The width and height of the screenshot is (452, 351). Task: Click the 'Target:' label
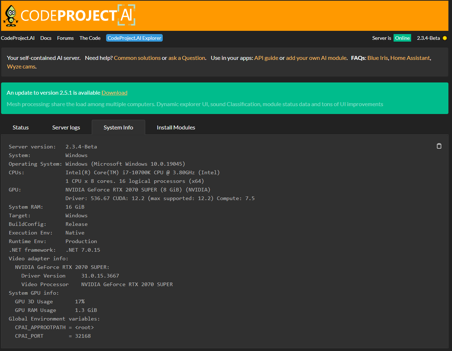click(x=20, y=215)
